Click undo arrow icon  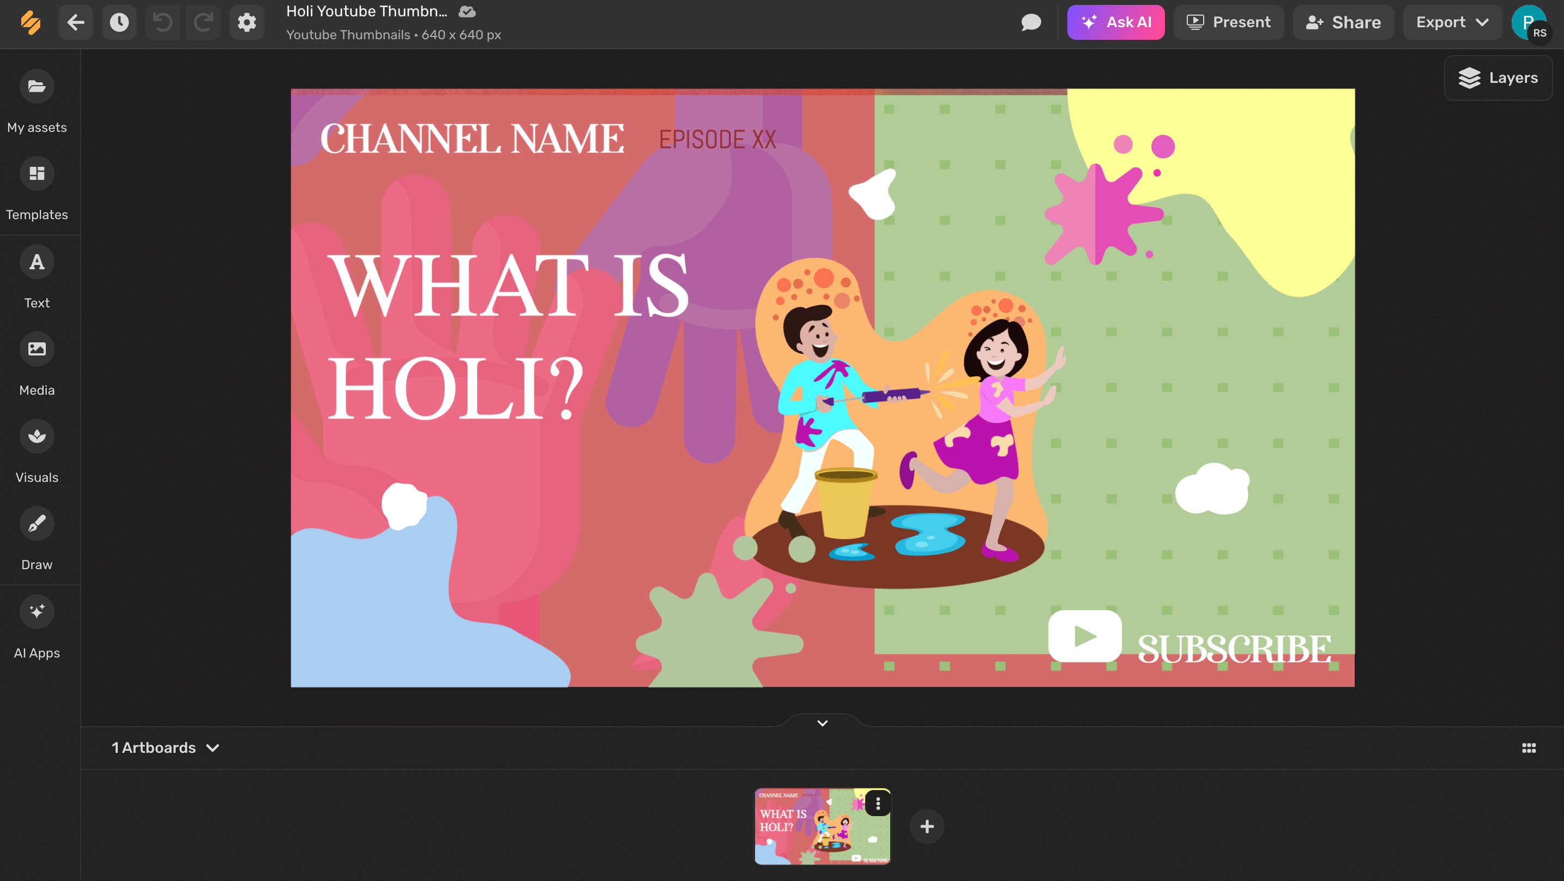click(161, 21)
